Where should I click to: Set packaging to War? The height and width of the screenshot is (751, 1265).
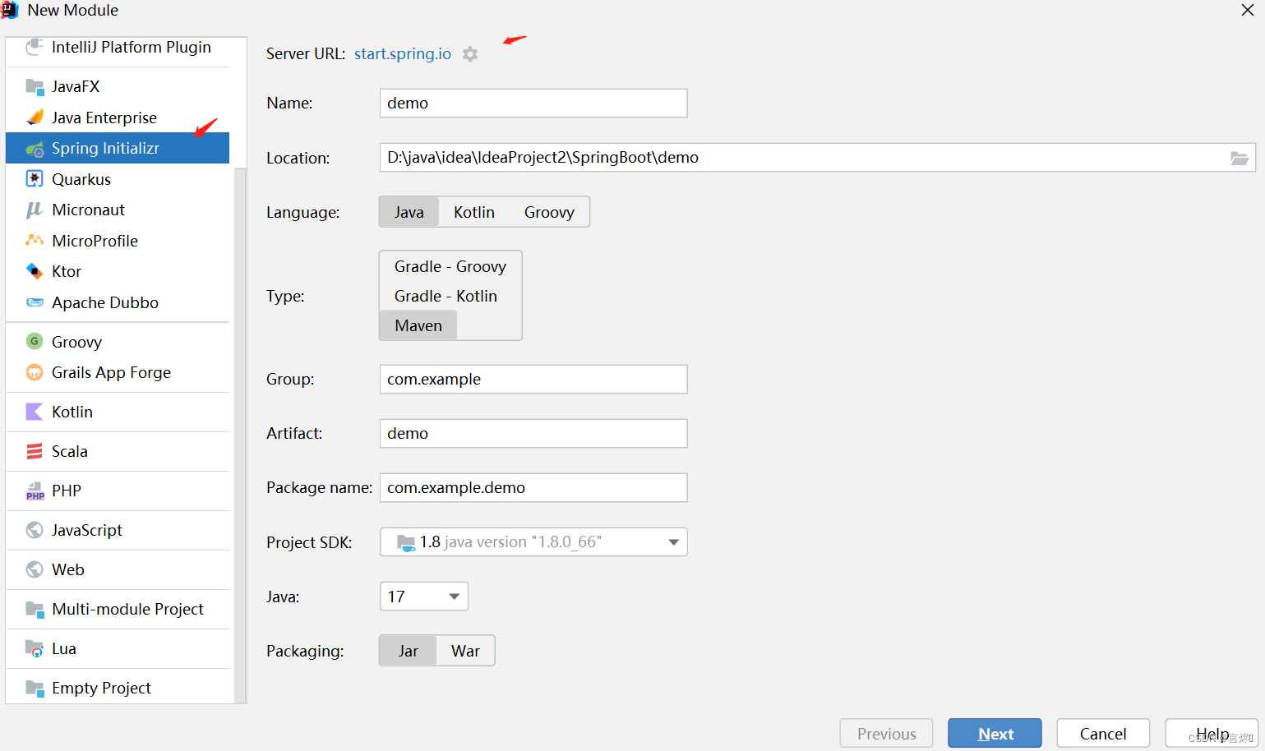point(465,651)
